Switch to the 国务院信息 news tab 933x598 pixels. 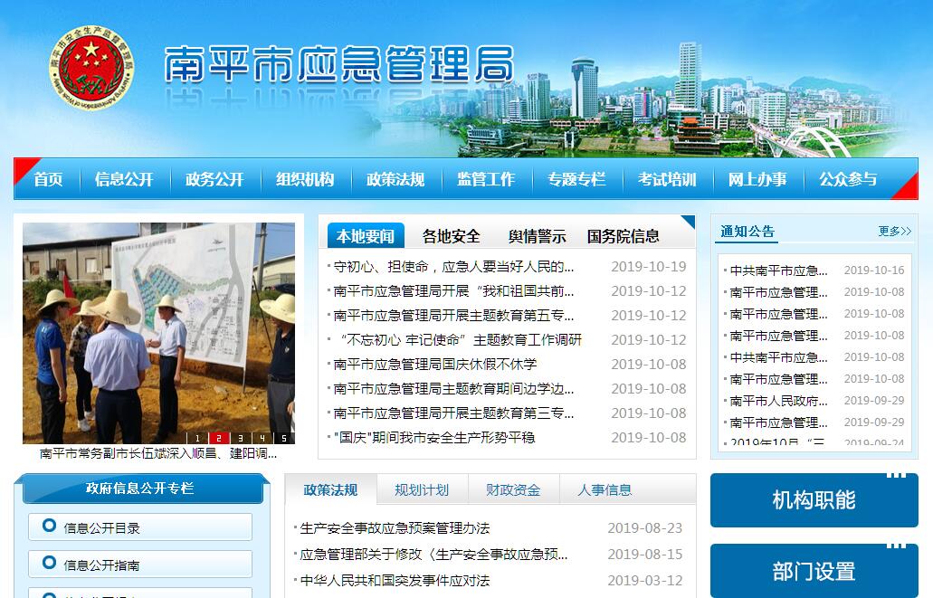(x=624, y=236)
